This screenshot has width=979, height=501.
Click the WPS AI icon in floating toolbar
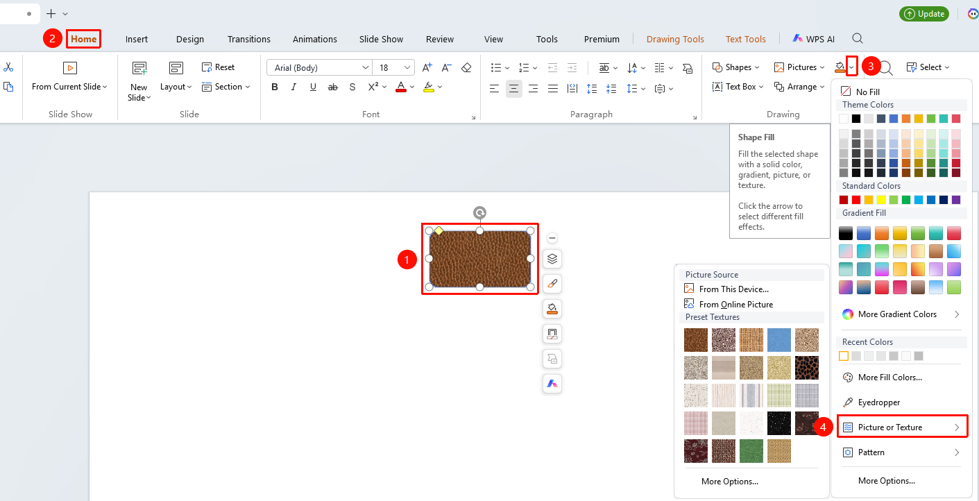[x=552, y=384]
